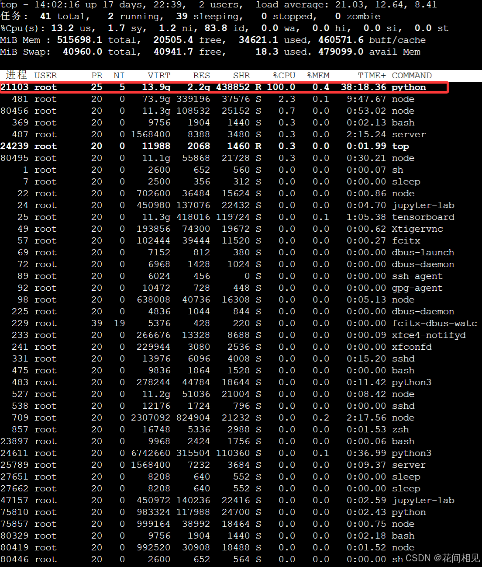Screen dimensions: 482x567
Task: Click PID 24239 of the top process
Action: 14,146
